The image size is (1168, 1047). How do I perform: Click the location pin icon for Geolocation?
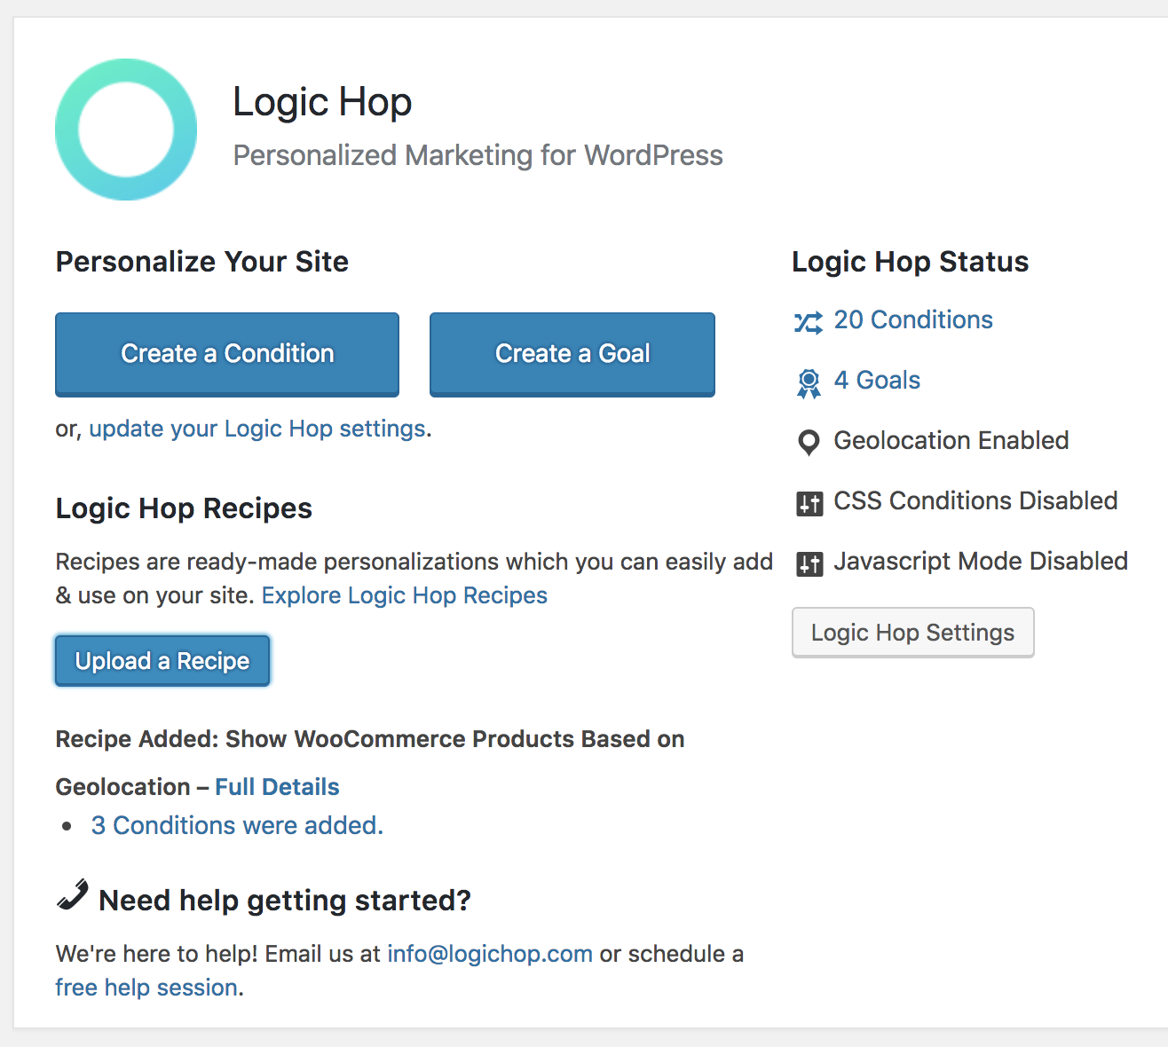tap(809, 443)
